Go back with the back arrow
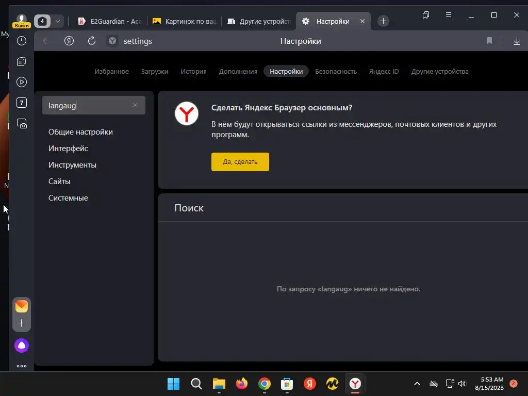Screen dimensions: 528x396 pos(46,41)
